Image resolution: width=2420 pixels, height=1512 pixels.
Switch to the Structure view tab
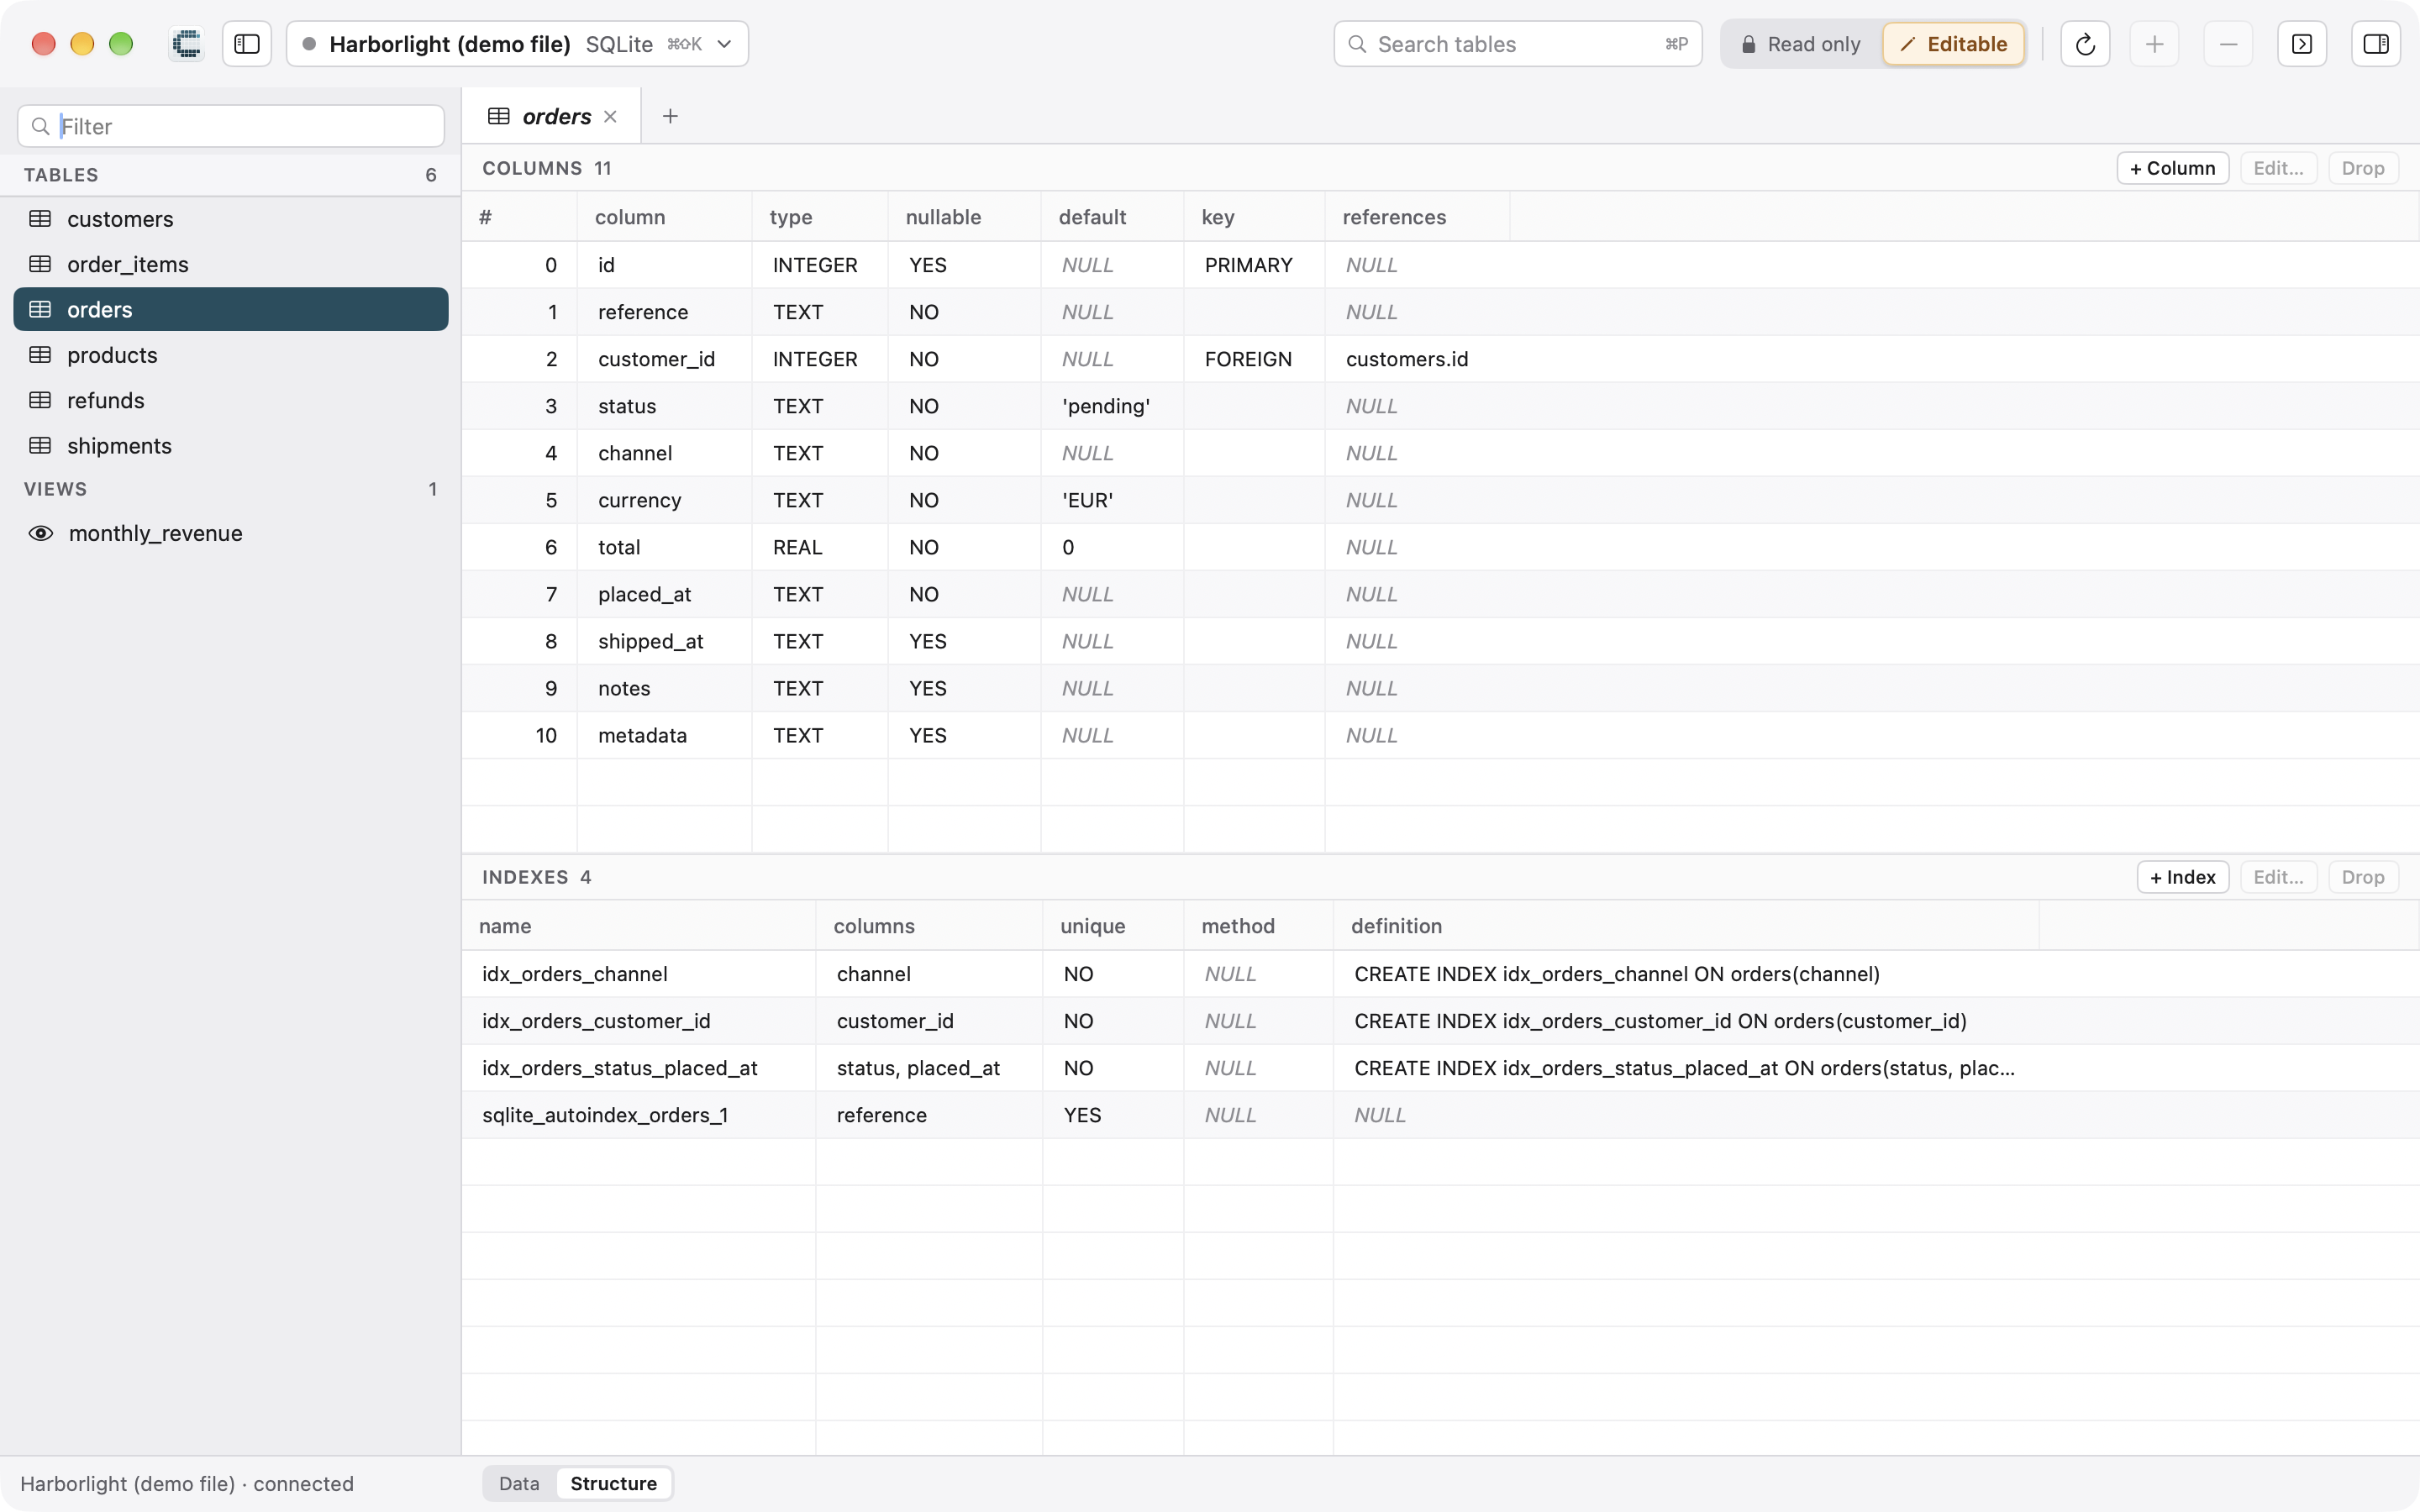tap(614, 1483)
